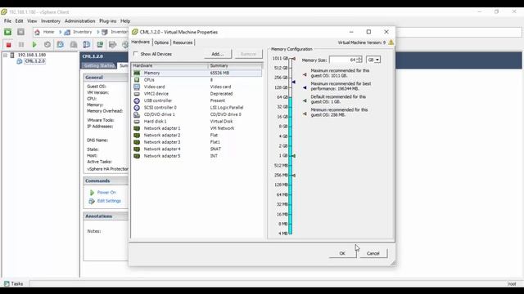This screenshot has height=294, width=524.
Task: Switch to the Hardware tab
Action: 141,42
